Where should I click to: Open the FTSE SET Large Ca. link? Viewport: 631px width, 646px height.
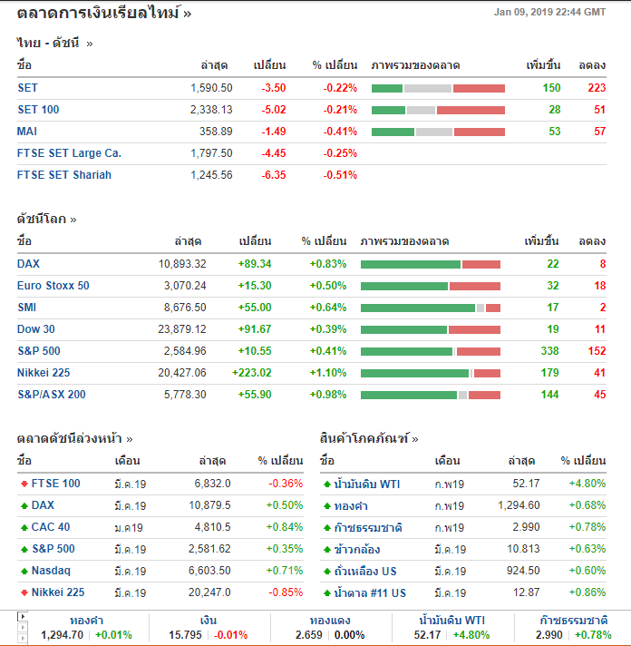[x=69, y=153]
